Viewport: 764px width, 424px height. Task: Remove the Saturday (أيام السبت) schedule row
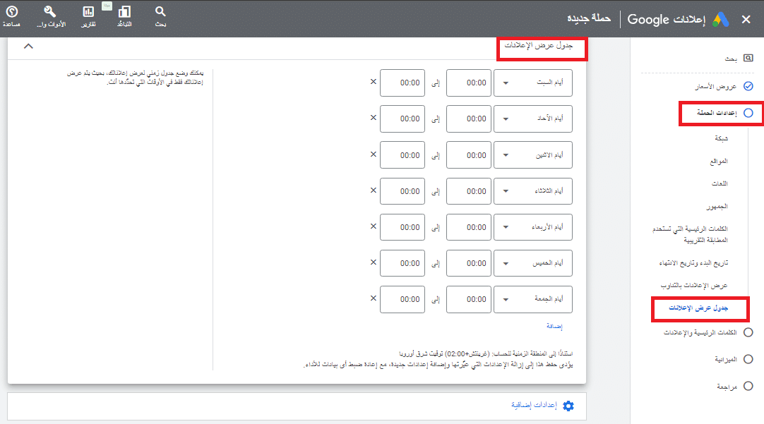(x=374, y=82)
